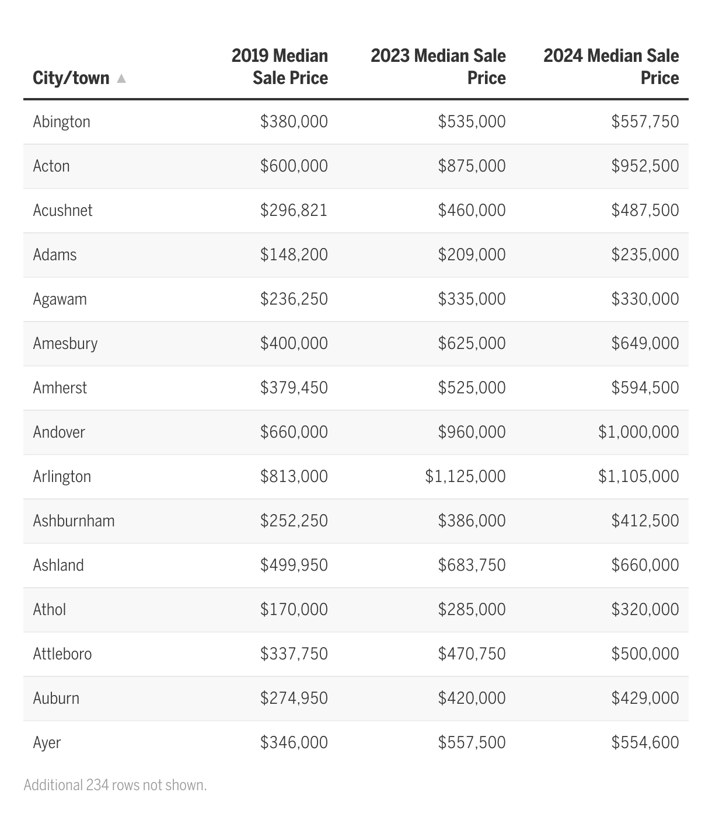
Task: Click the 2024 Median Sale Price header
Action: (x=611, y=67)
